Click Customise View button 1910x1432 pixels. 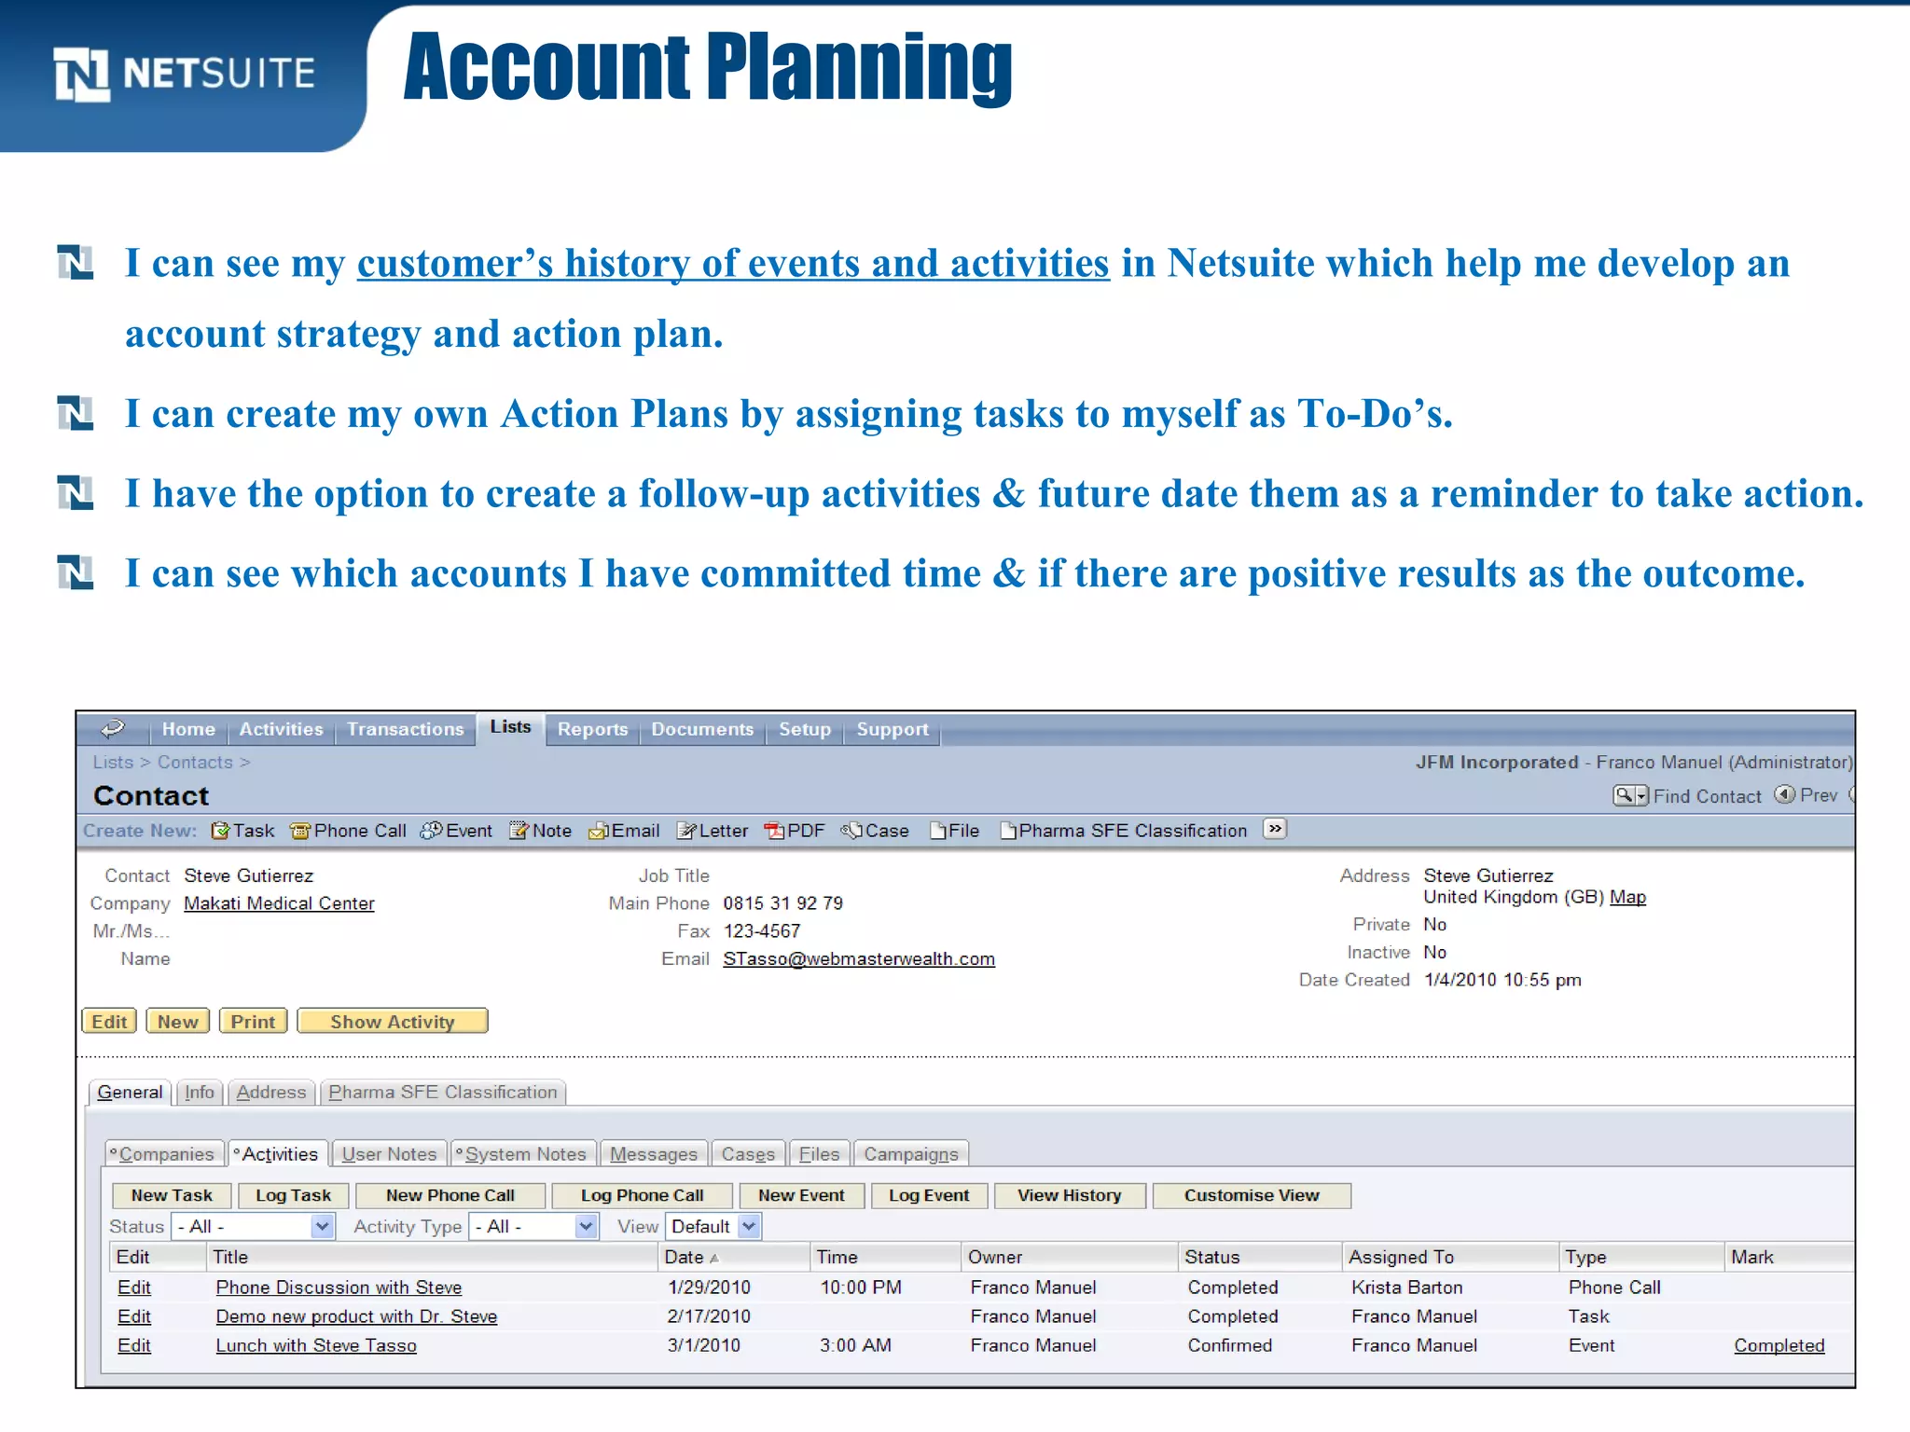pos(1252,1195)
